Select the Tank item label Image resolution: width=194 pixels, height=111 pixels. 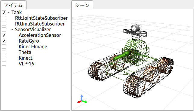(17, 12)
